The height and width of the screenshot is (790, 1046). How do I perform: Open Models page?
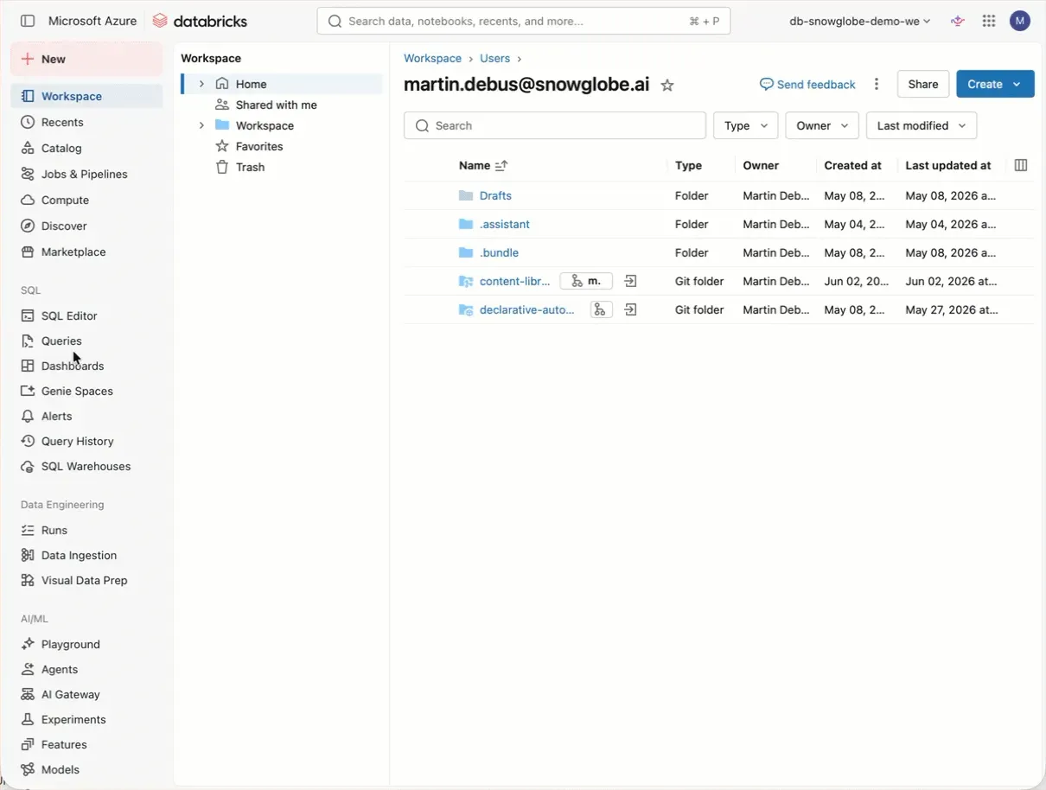coord(86,769)
